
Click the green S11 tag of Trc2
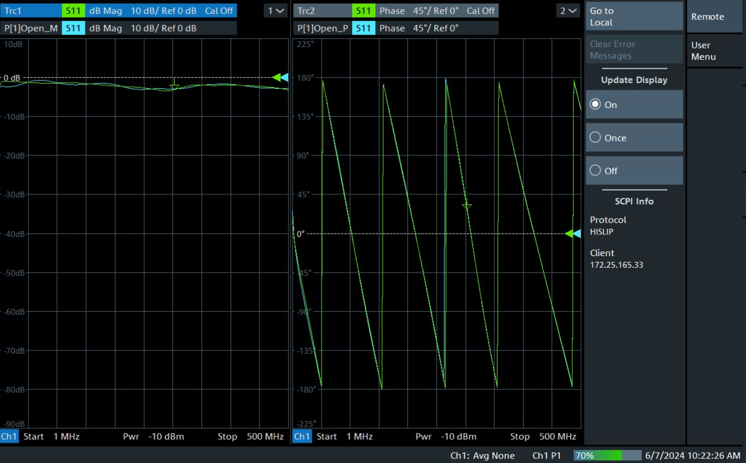(363, 11)
